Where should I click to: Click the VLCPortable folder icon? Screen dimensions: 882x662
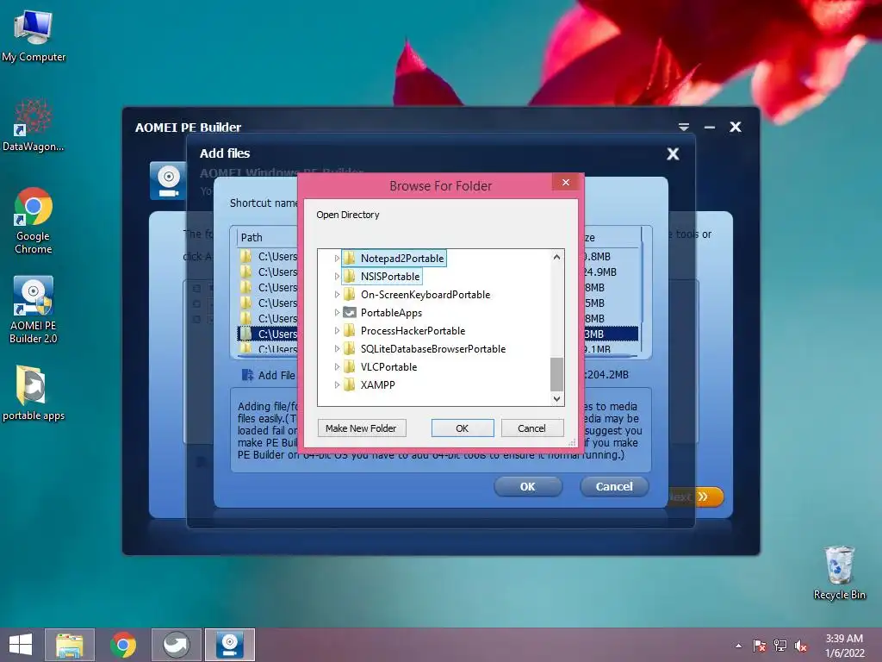pyautogui.click(x=350, y=366)
